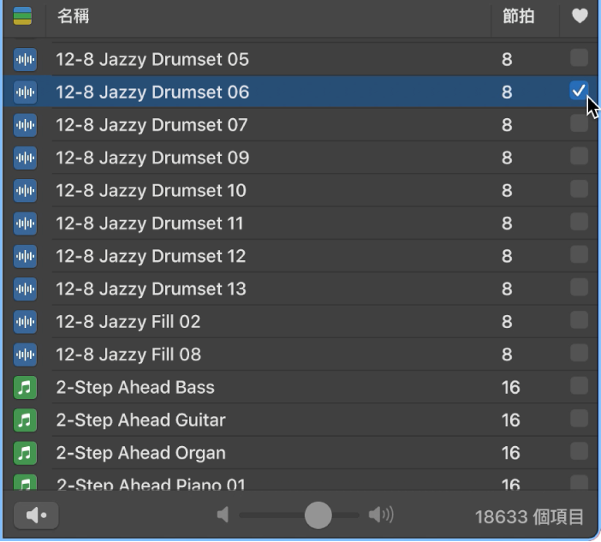
Task: Click audio loop icon for 12-8 Jazzy Drumset 13
Action: point(26,289)
